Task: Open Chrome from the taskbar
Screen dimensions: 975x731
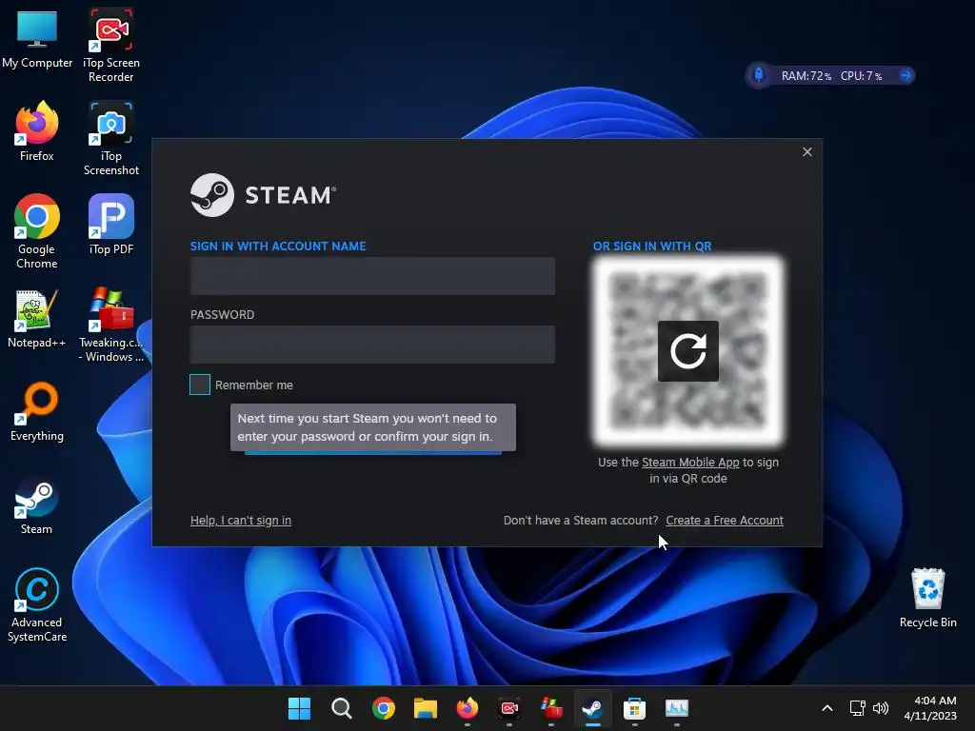Action: click(384, 708)
